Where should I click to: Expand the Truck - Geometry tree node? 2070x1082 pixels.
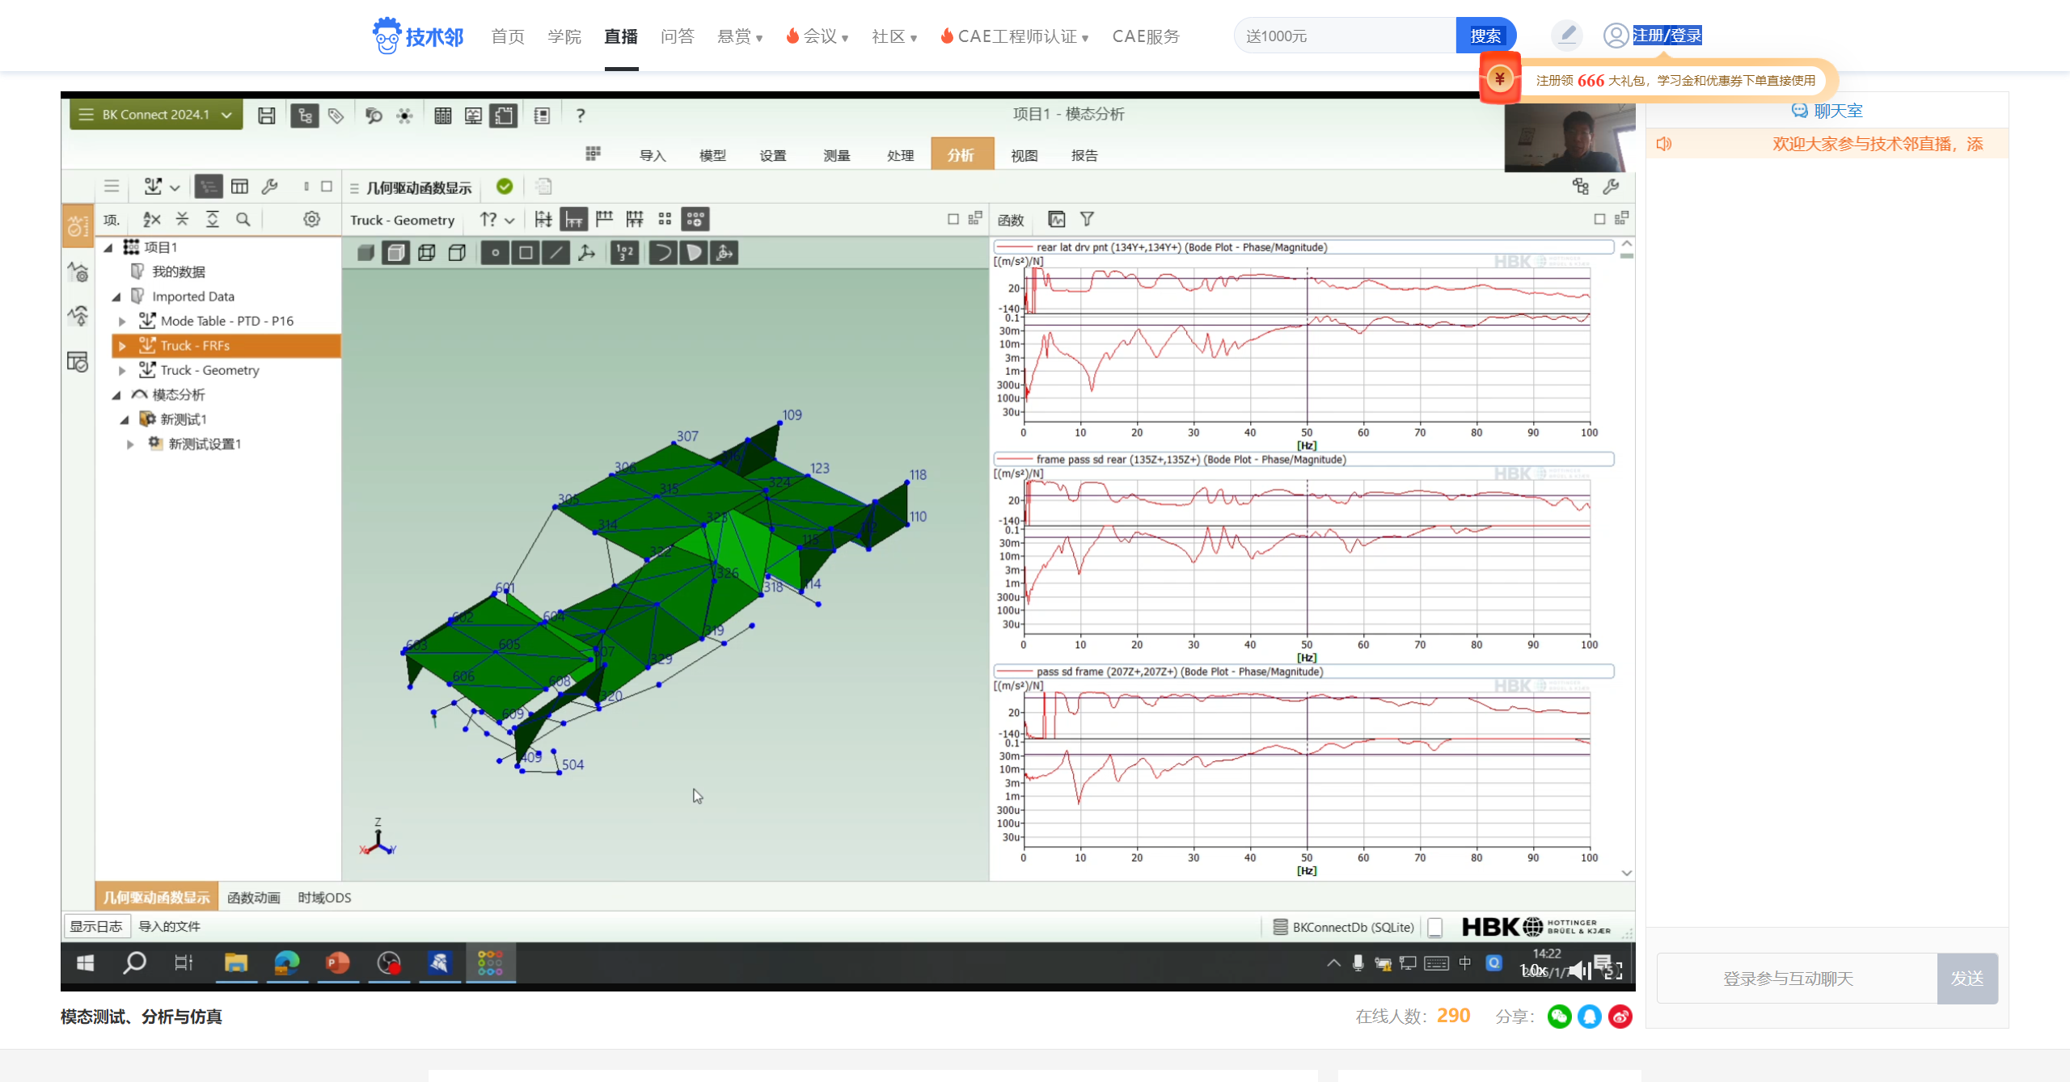click(122, 370)
